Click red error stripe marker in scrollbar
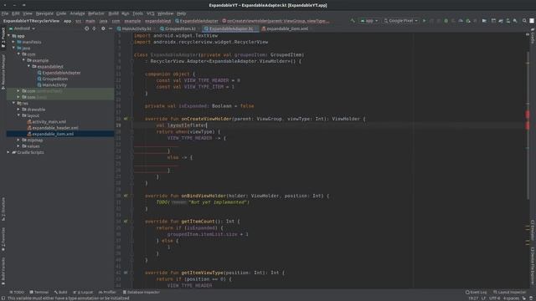Viewport: 536px width, 301px height. [x=528, y=115]
